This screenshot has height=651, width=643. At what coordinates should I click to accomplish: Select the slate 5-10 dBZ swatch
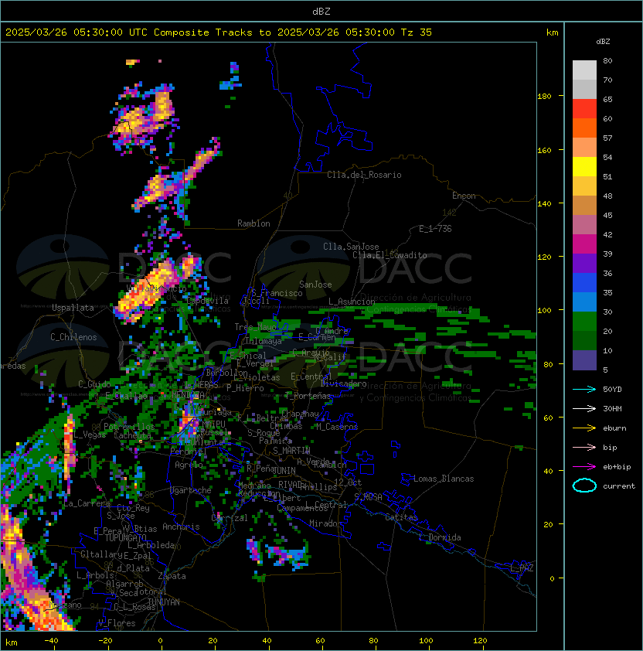tap(584, 360)
